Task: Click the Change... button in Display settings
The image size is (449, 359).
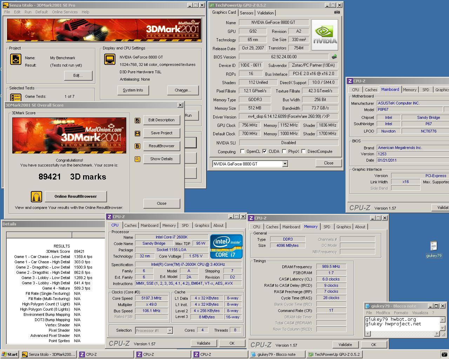Action: (x=183, y=90)
